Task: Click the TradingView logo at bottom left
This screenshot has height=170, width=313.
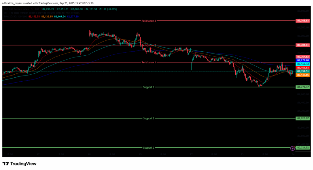Action: coord(20,164)
